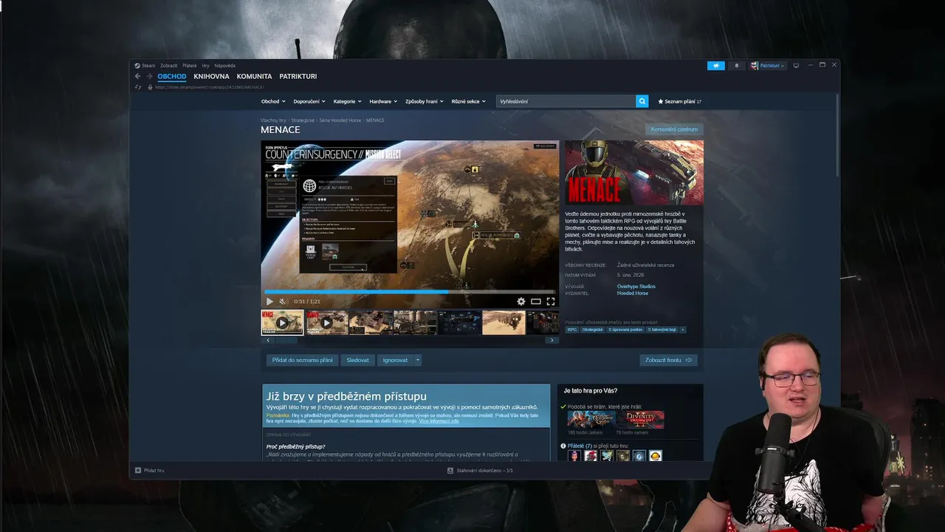Click the store search magnifier button

click(642, 101)
